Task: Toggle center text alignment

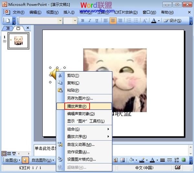Action: [113, 20]
